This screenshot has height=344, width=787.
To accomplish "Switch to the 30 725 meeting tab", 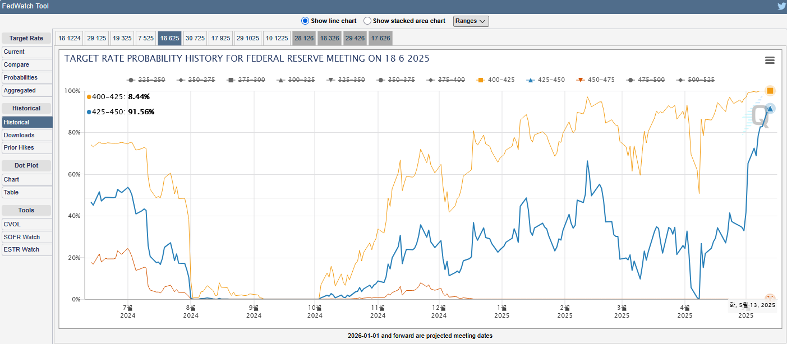I will 195,38.
